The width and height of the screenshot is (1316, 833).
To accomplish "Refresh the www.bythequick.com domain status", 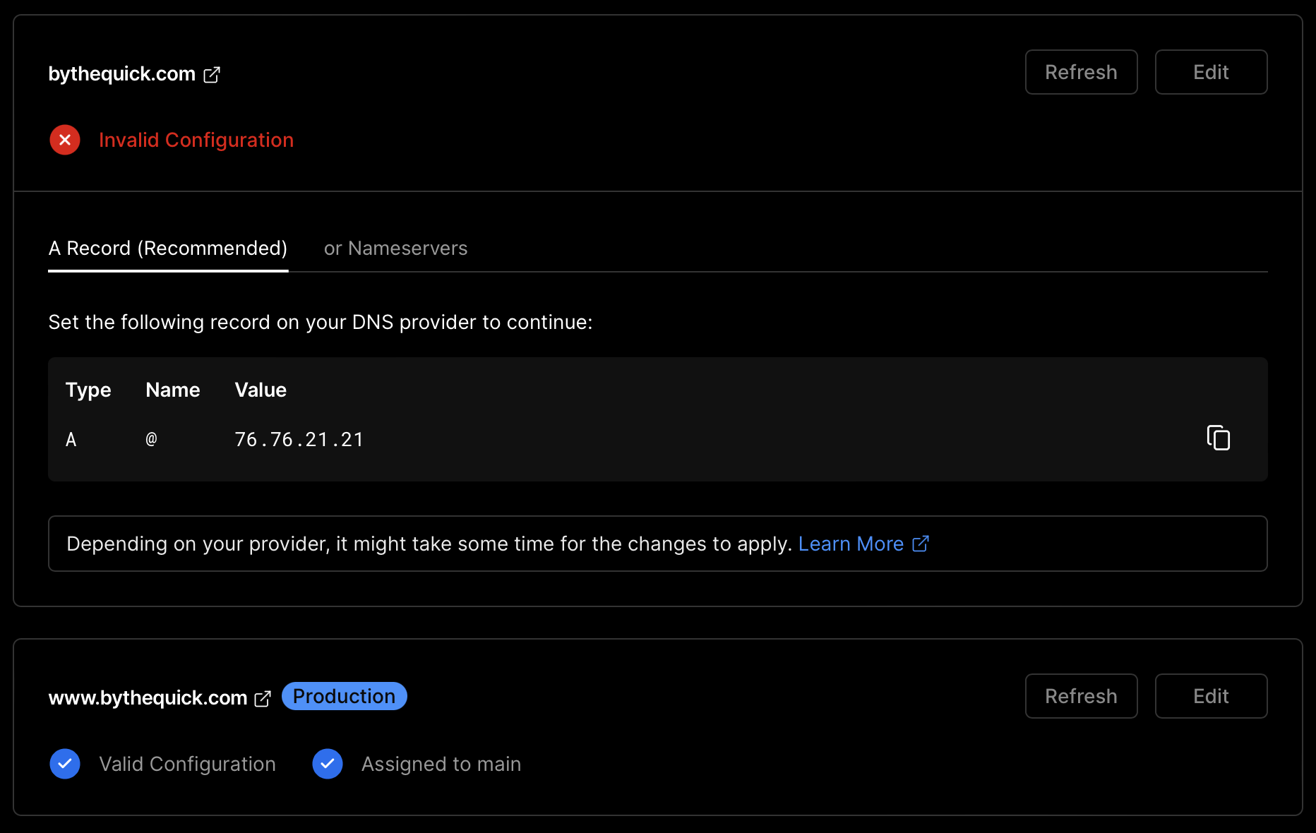I will click(1082, 696).
